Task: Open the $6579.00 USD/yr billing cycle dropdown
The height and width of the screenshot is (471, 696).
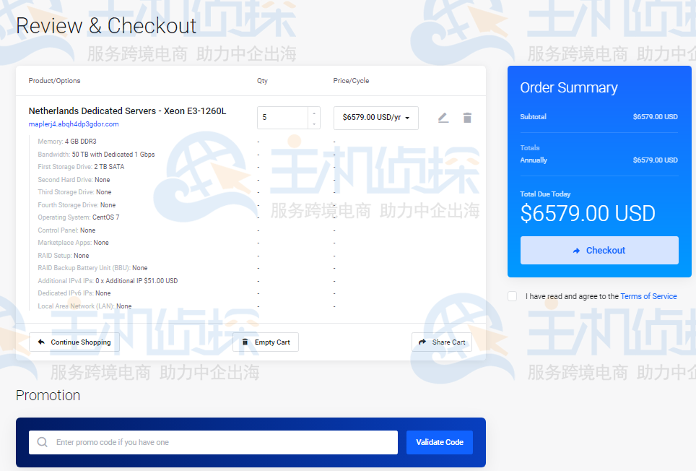Action: (x=375, y=118)
